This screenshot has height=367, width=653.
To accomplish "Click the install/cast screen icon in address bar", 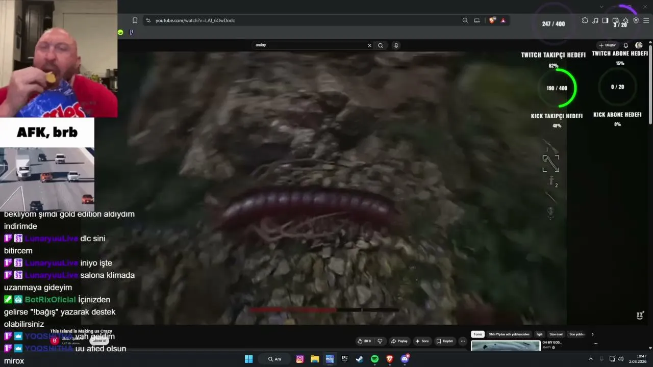I will point(477,20).
